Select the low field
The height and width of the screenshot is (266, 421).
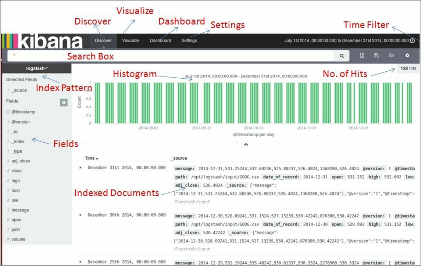[15, 200]
